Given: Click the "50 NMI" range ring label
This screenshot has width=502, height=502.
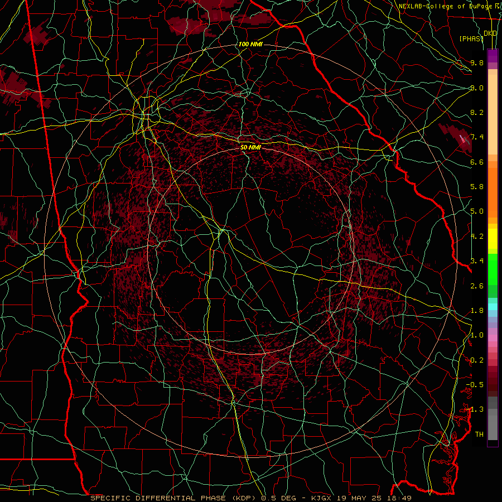Looking at the screenshot, I should point(250,147).
